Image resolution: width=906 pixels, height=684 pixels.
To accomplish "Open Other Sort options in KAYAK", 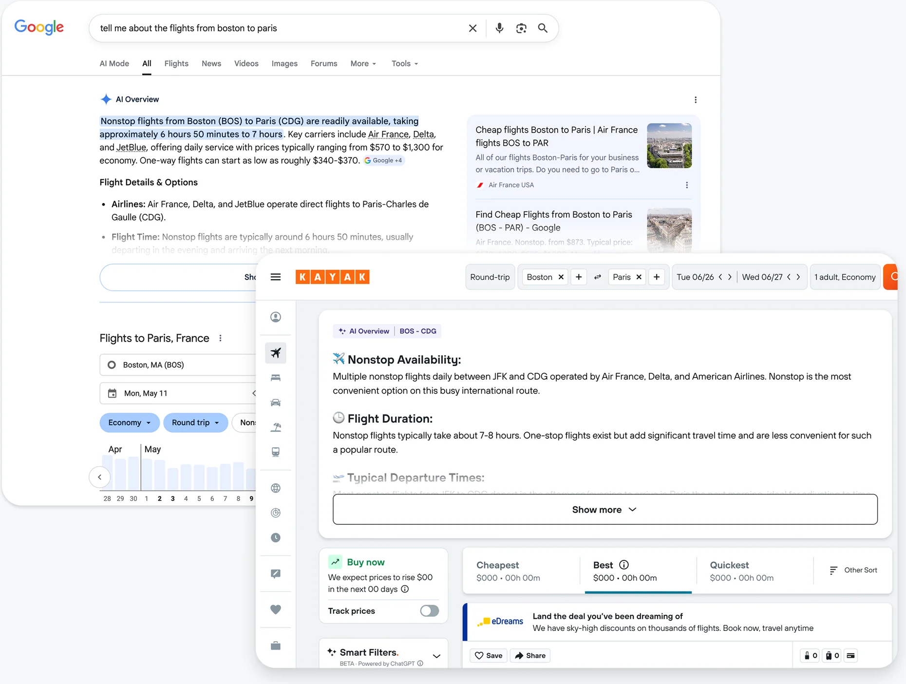I will (853, 570).
